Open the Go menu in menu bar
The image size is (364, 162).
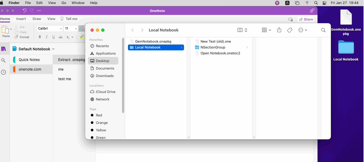[64, 3]
